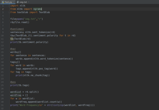Open the veg.txt tab
The height and width of the screenshot is (110, 159).
pos(23,2)
